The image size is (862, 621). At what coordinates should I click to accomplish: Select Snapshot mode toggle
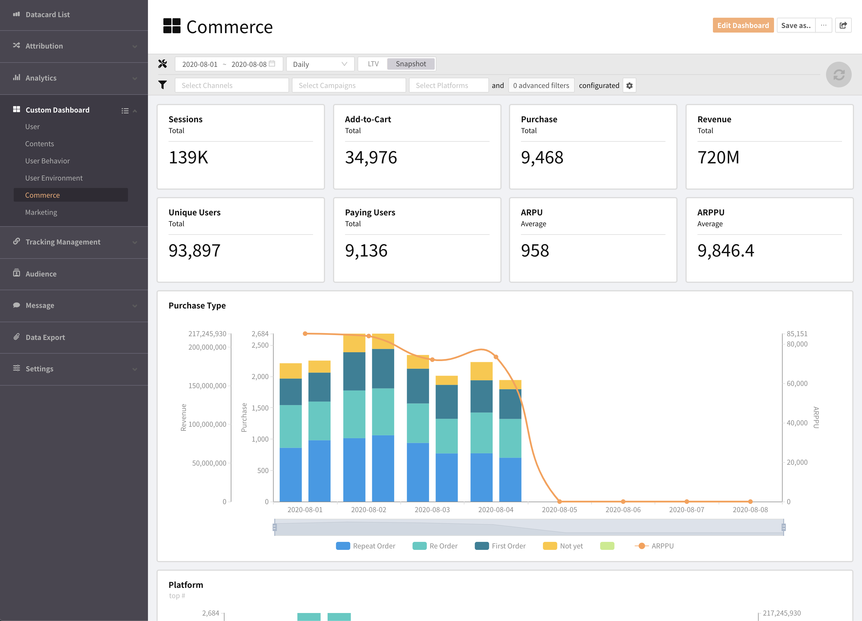pos(410,64)
